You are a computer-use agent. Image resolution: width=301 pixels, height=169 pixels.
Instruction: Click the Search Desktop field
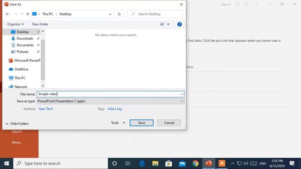coord(155,14)
